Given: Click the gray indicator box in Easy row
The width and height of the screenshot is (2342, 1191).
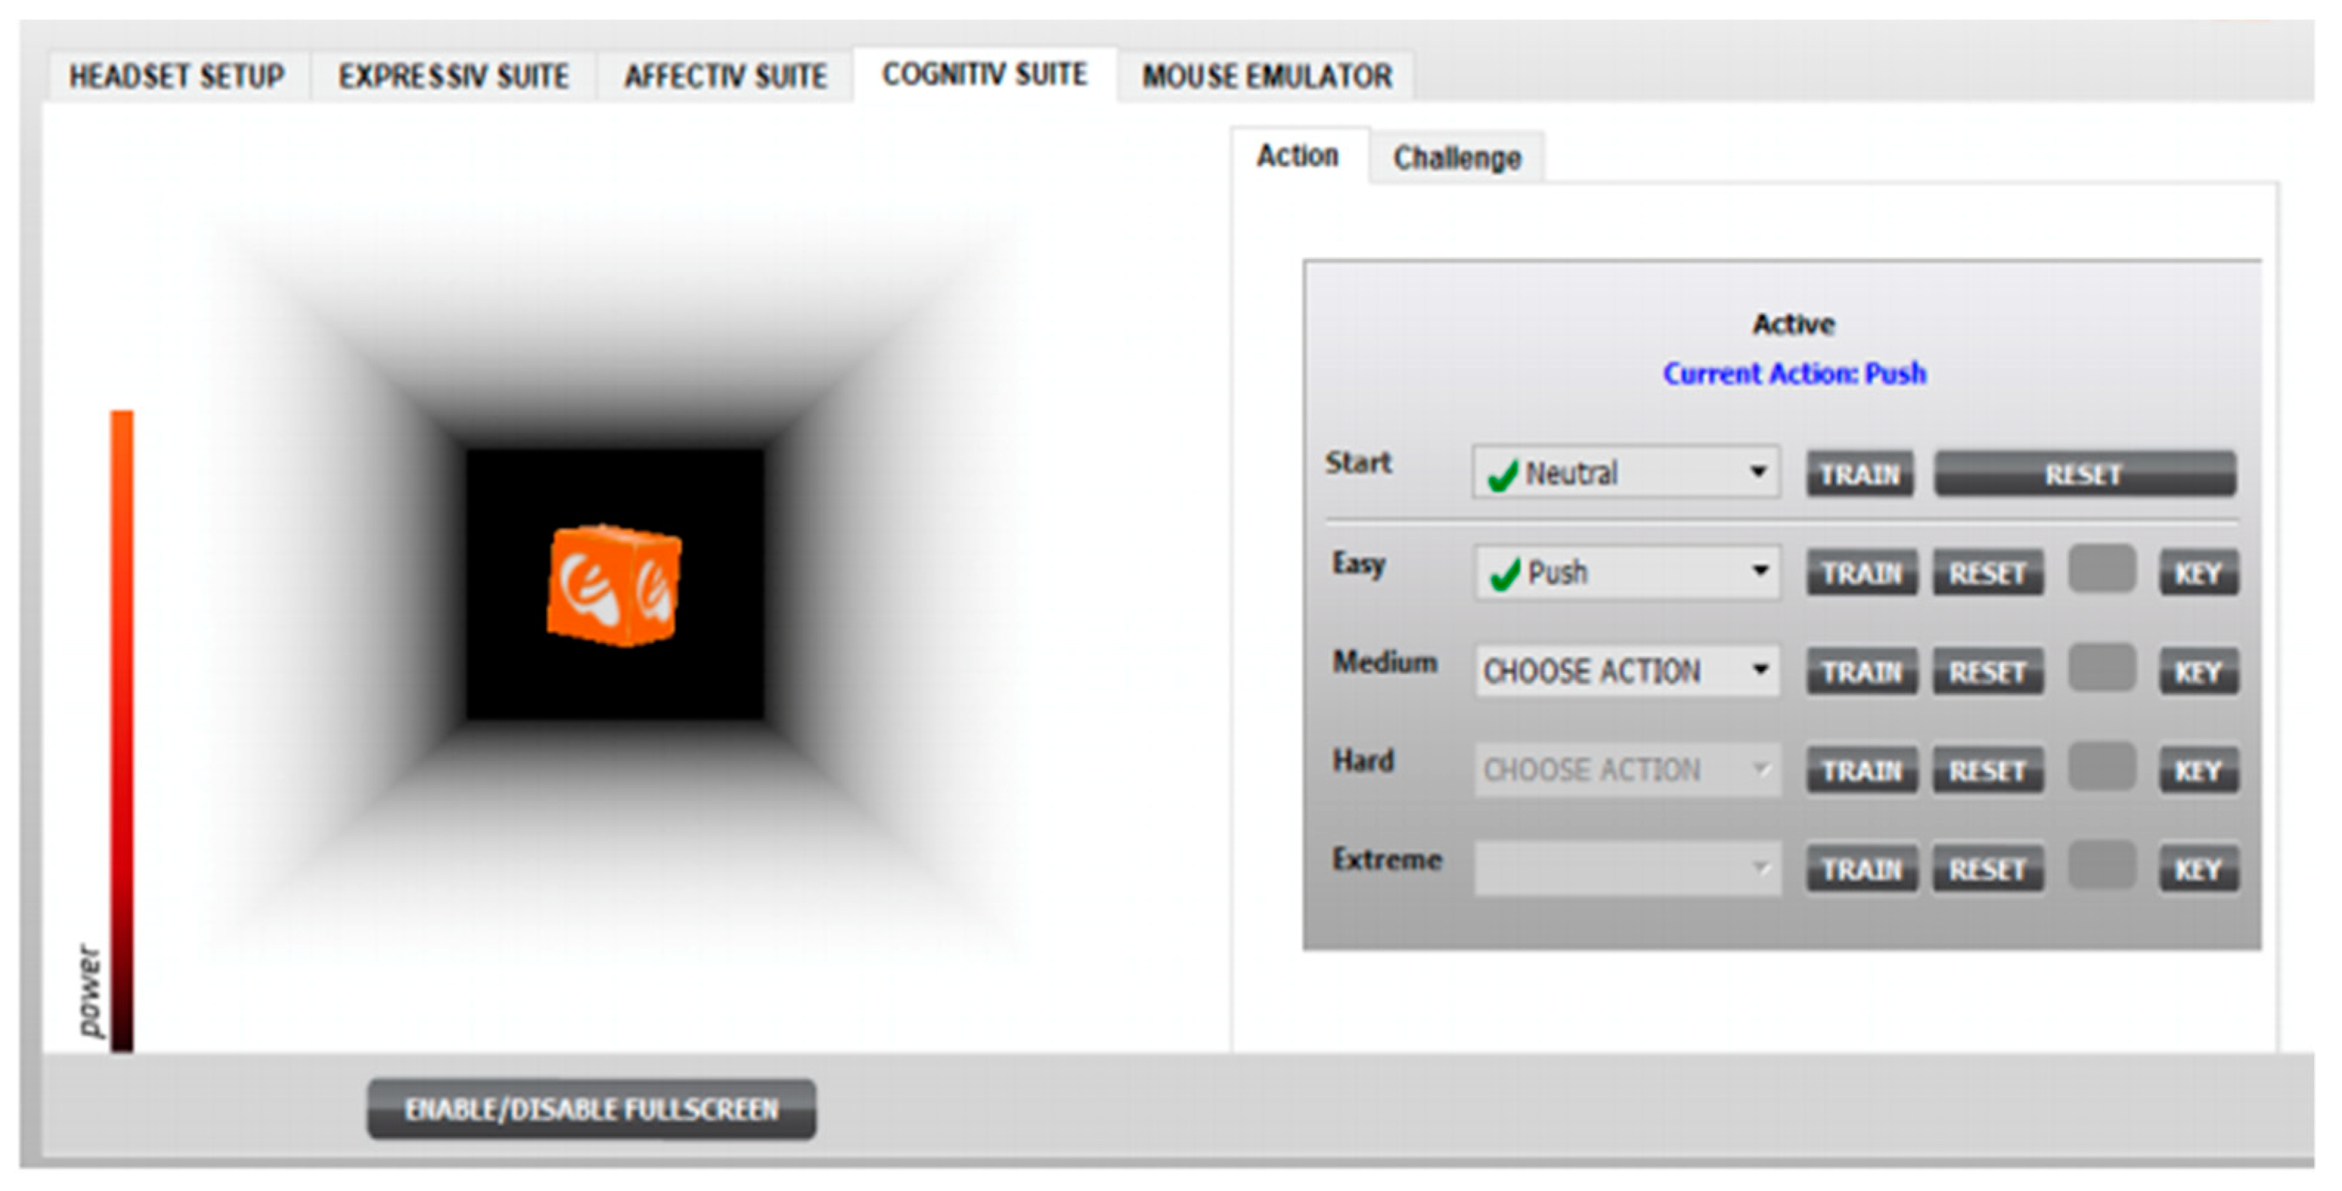Looking at the screenshot, I should click(x=2101, y=569).
